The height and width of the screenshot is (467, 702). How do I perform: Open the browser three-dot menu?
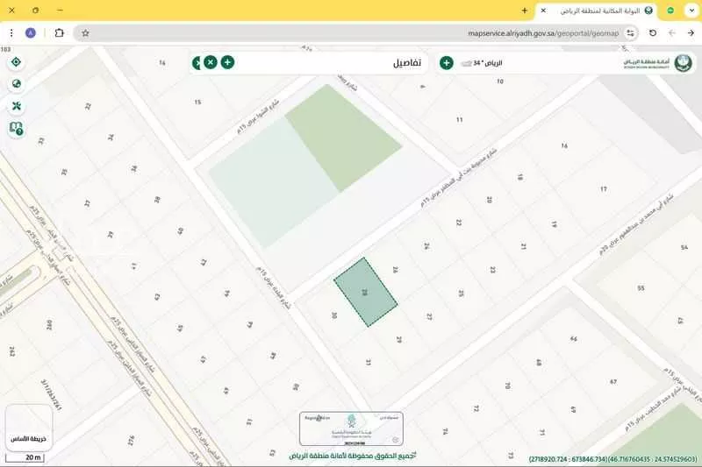tap(11, 33)
